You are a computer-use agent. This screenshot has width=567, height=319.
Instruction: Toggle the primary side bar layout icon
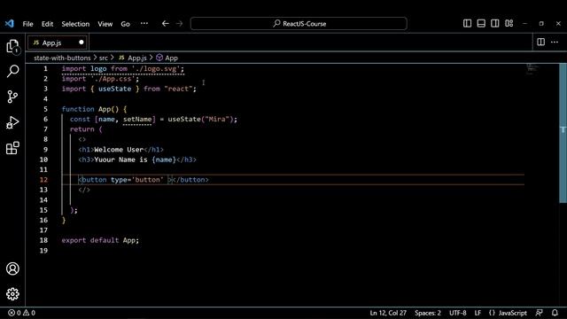[x=467, y=24]
